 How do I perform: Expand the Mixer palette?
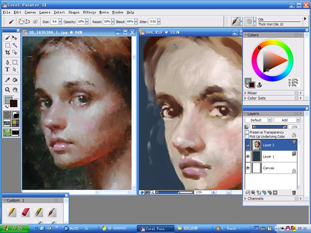[x=245, y=93]
